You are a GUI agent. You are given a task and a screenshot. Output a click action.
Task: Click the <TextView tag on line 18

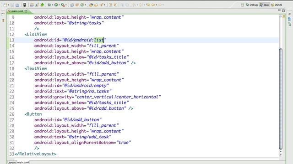(x=36, y=68)
